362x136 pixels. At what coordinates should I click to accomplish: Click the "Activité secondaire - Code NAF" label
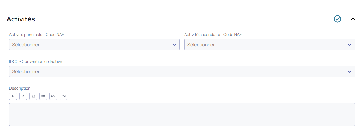point(213,35)
